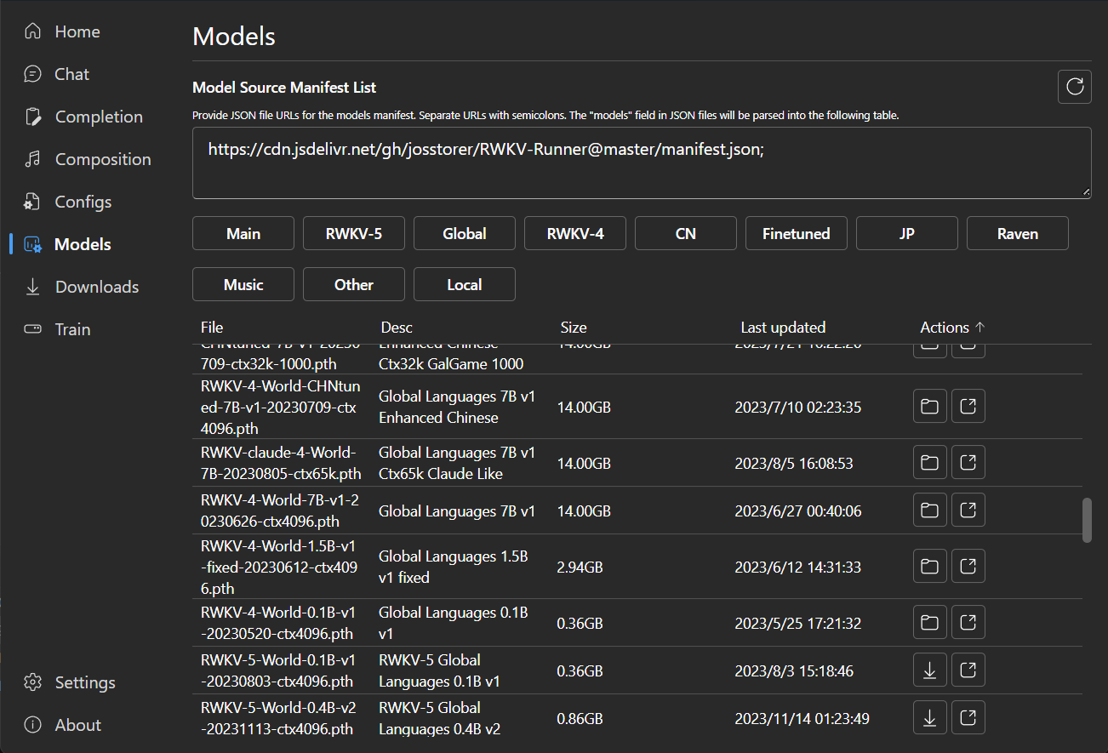Filter list to Local models
Screen dimensions: 1108x753
pyautogui.click(x=465, y=284)
